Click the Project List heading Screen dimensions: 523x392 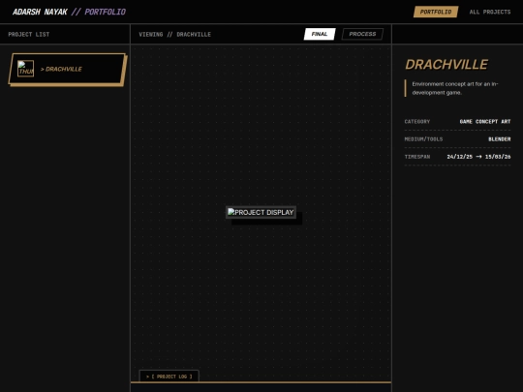coord(29,34)
